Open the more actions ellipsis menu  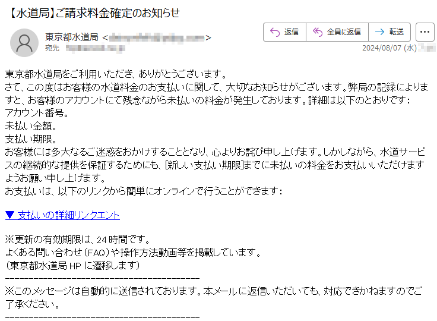425,32
